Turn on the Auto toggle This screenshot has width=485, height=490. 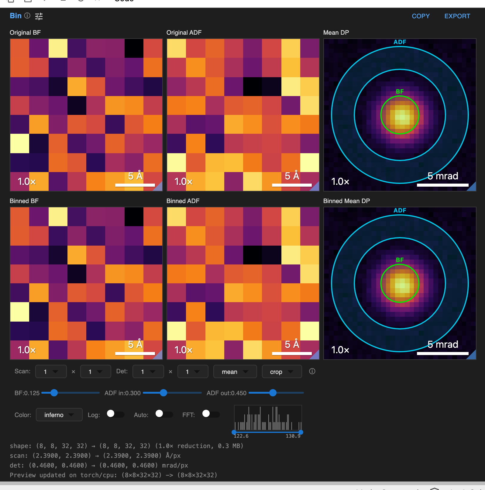(164, 414)
